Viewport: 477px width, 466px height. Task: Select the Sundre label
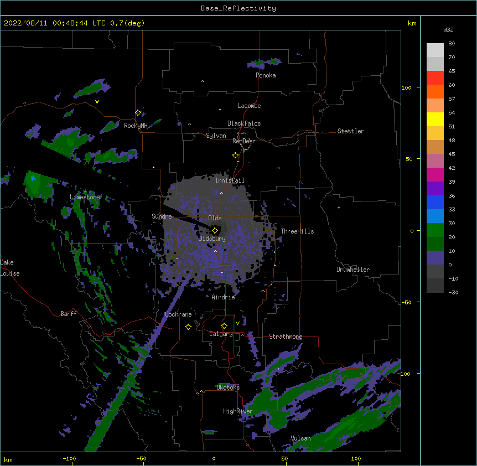tap(162, 216)
